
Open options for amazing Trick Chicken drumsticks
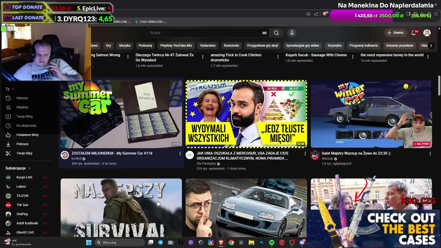point(278,57)
